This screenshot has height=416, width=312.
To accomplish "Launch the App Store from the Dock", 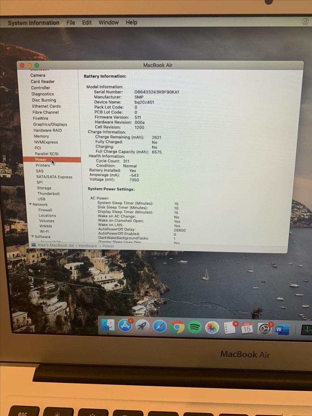I will point(125,325).
